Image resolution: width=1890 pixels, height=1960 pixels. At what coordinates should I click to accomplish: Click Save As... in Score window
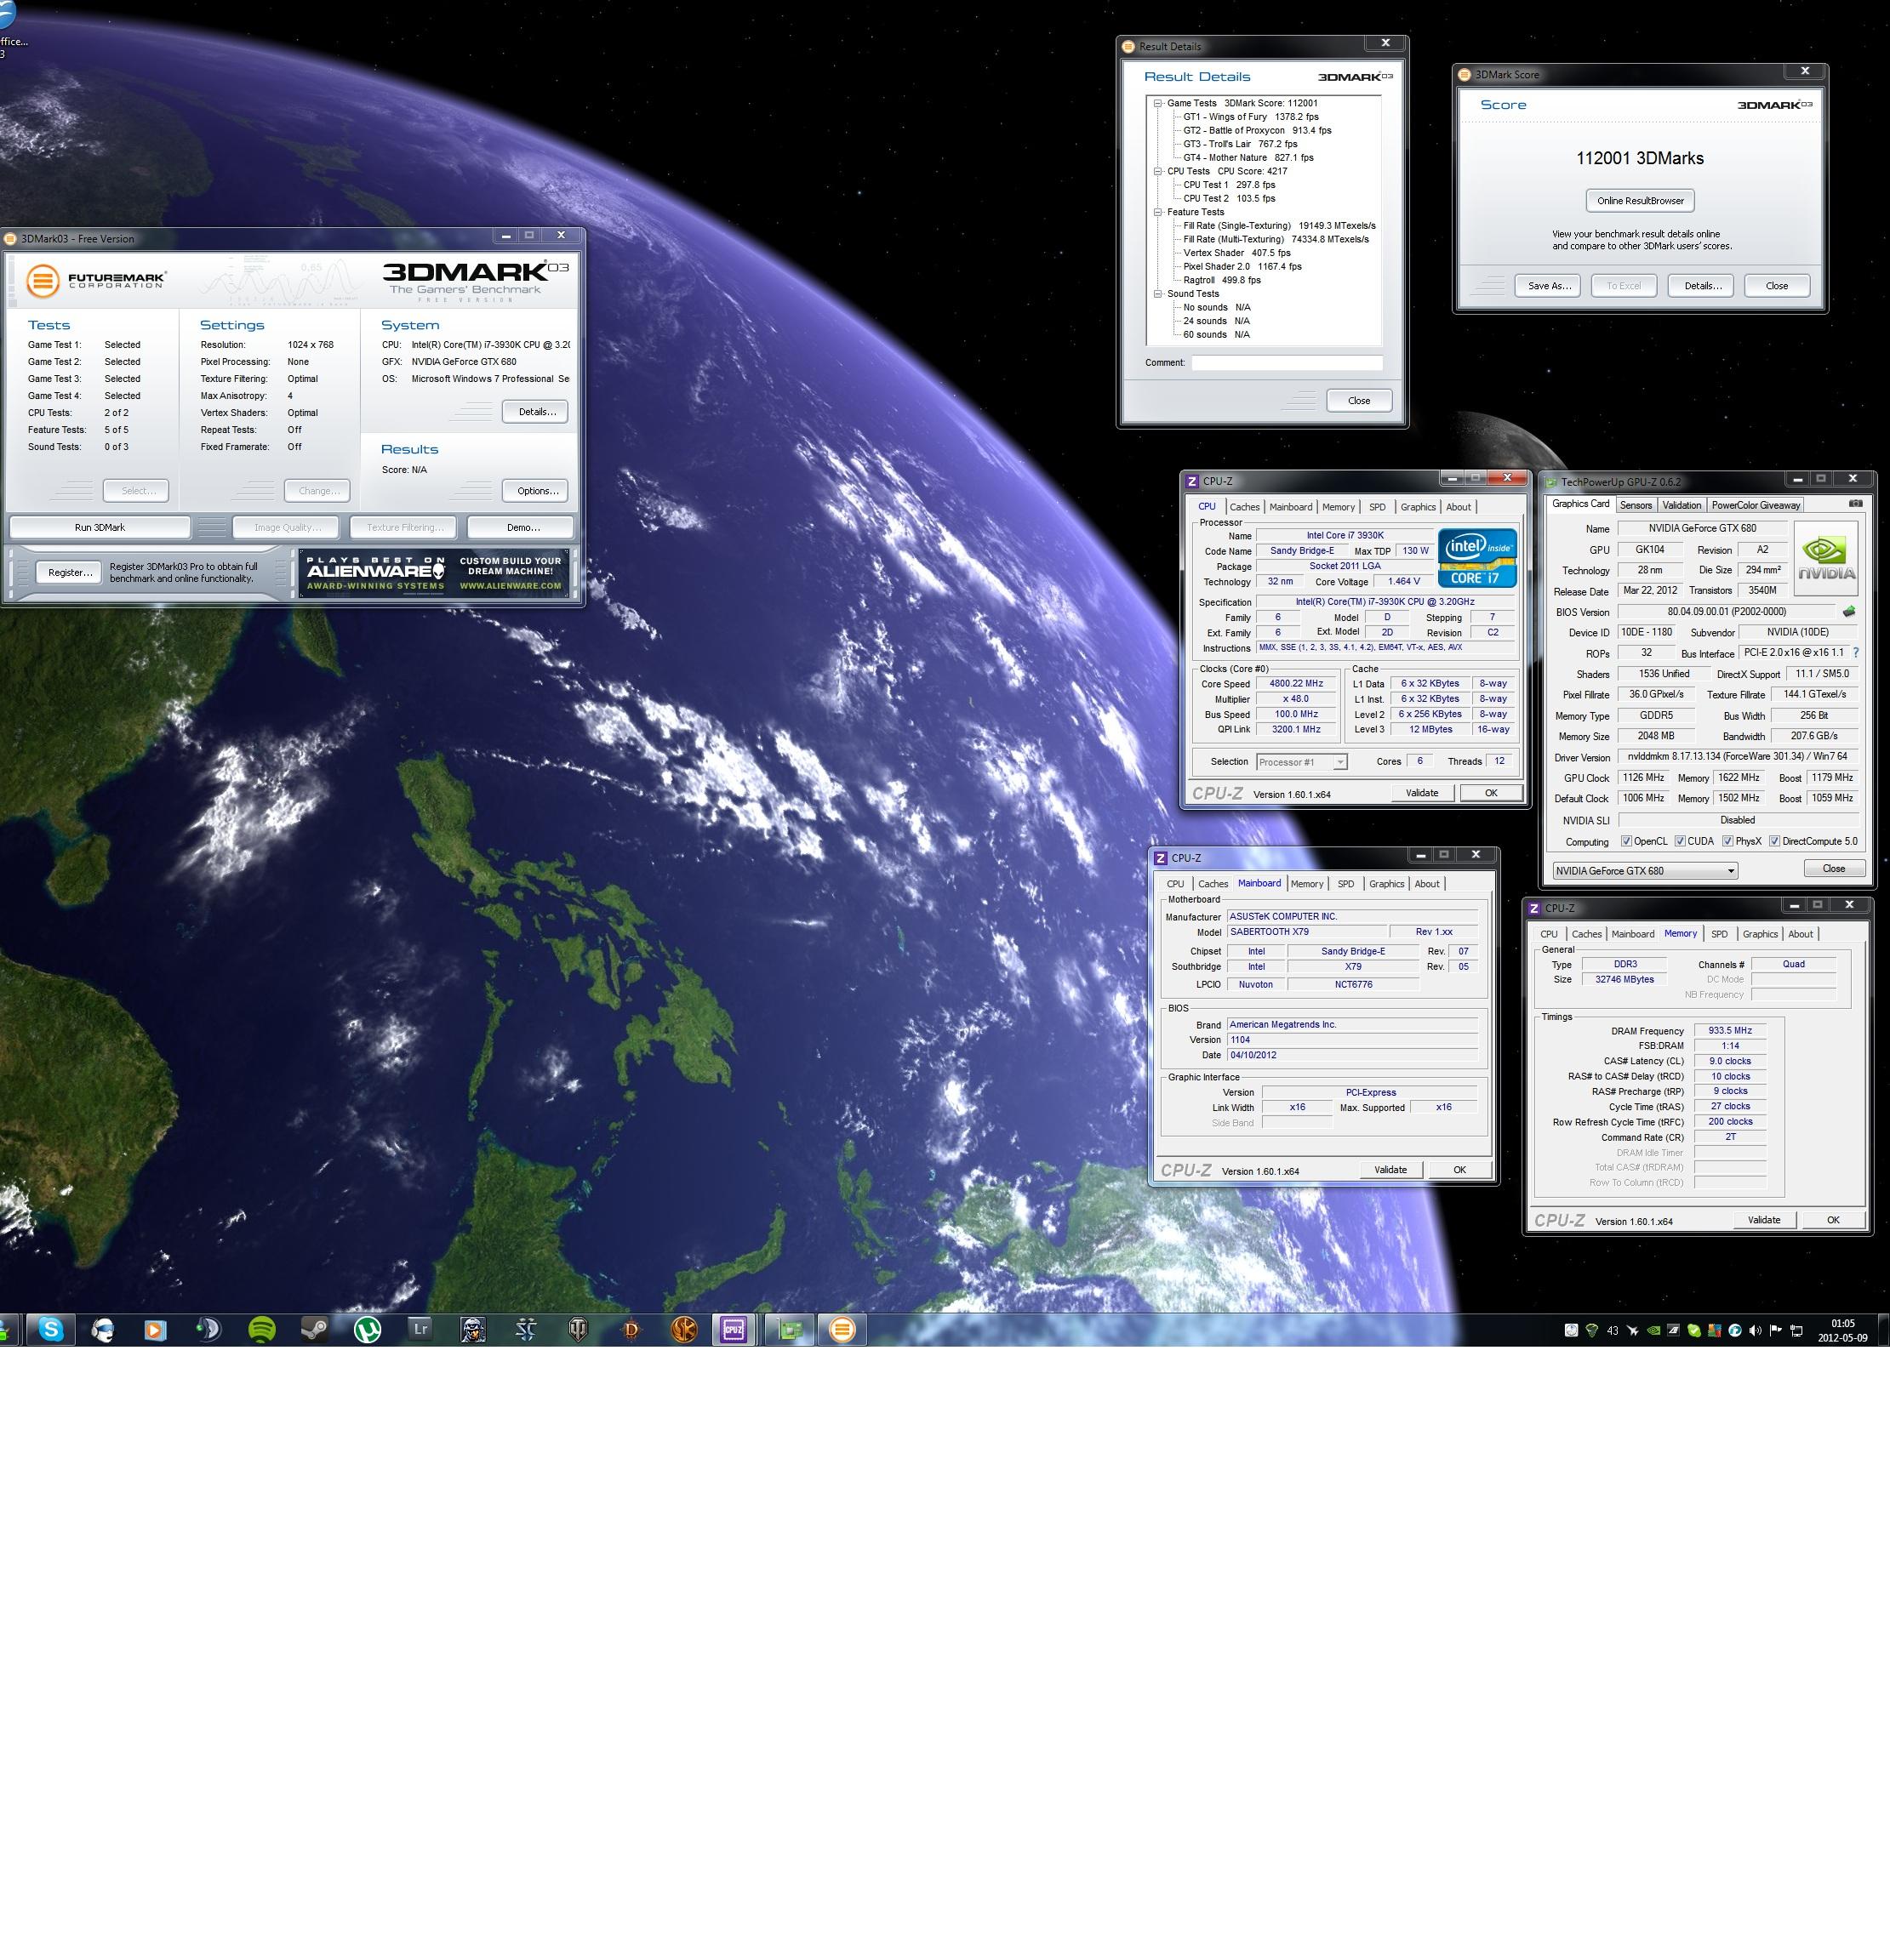[x=1549, y=286]
